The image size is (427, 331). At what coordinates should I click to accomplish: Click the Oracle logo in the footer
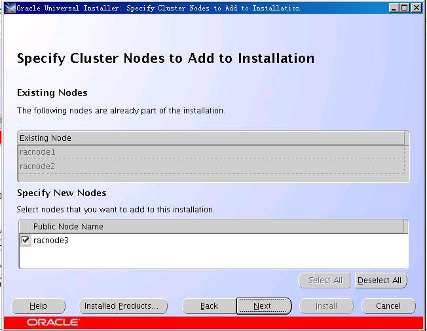(x=53, y=322)
